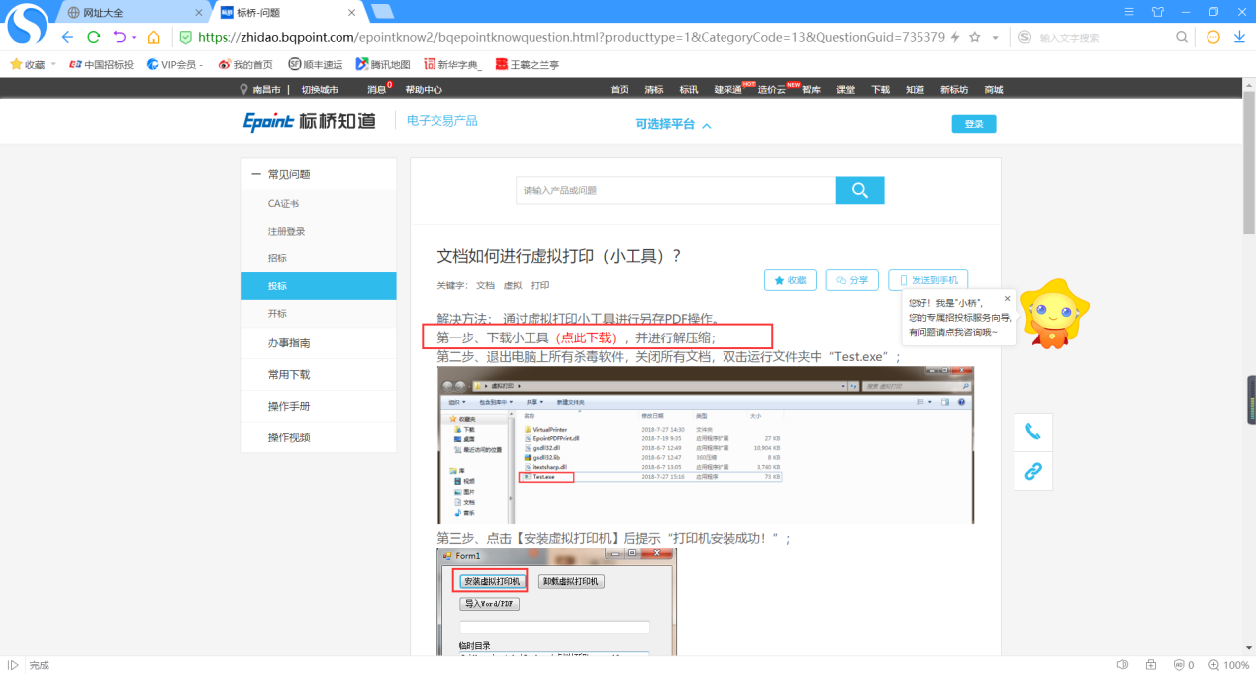Go to 首页 in the top navigation
Screen dimensions: 1256x674
(x=620, y=90)
